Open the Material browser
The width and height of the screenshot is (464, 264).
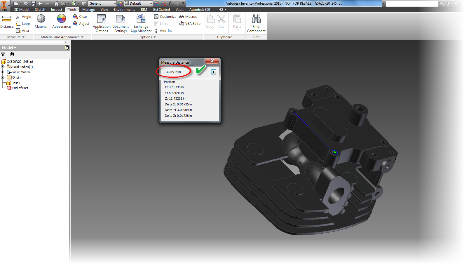tap(41, 22)
